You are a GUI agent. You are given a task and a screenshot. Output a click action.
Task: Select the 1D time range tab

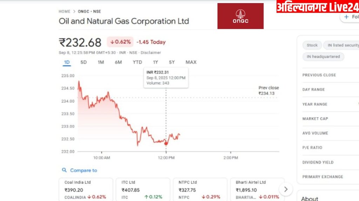67,62
